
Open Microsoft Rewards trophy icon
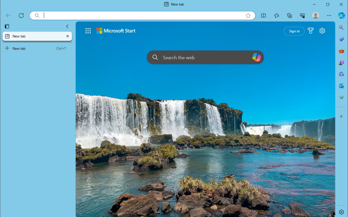point(311,31)
